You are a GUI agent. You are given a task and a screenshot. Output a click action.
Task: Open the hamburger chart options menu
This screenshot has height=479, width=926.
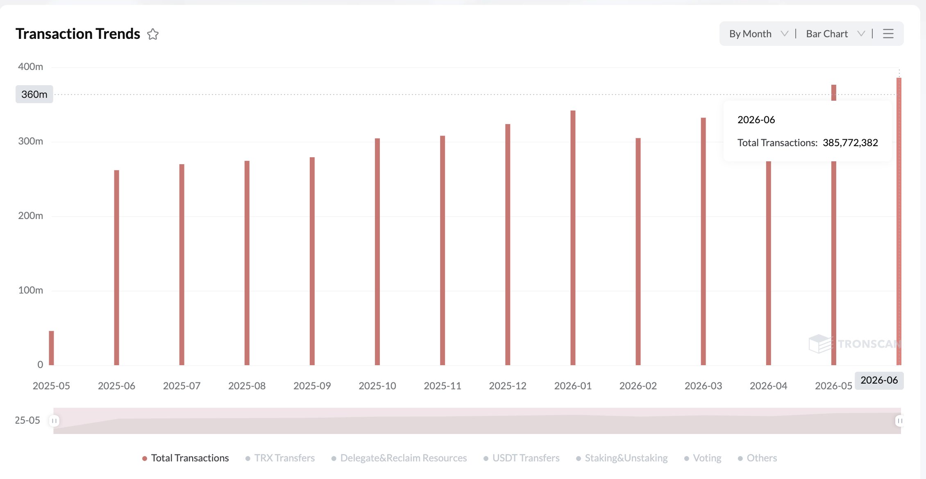pos(888,34)
